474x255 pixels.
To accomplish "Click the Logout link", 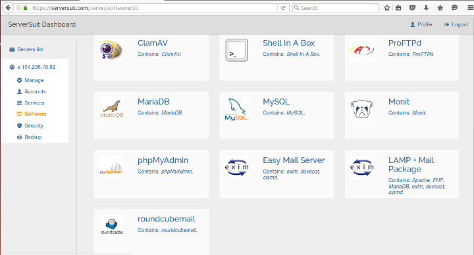I will point(456,24).
